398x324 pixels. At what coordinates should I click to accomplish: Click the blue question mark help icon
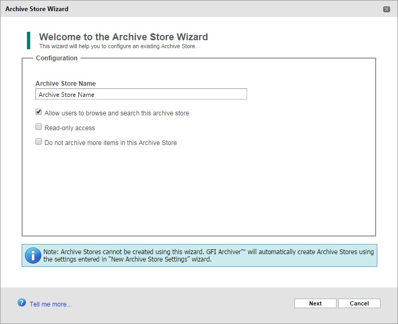tap(22, 302)
